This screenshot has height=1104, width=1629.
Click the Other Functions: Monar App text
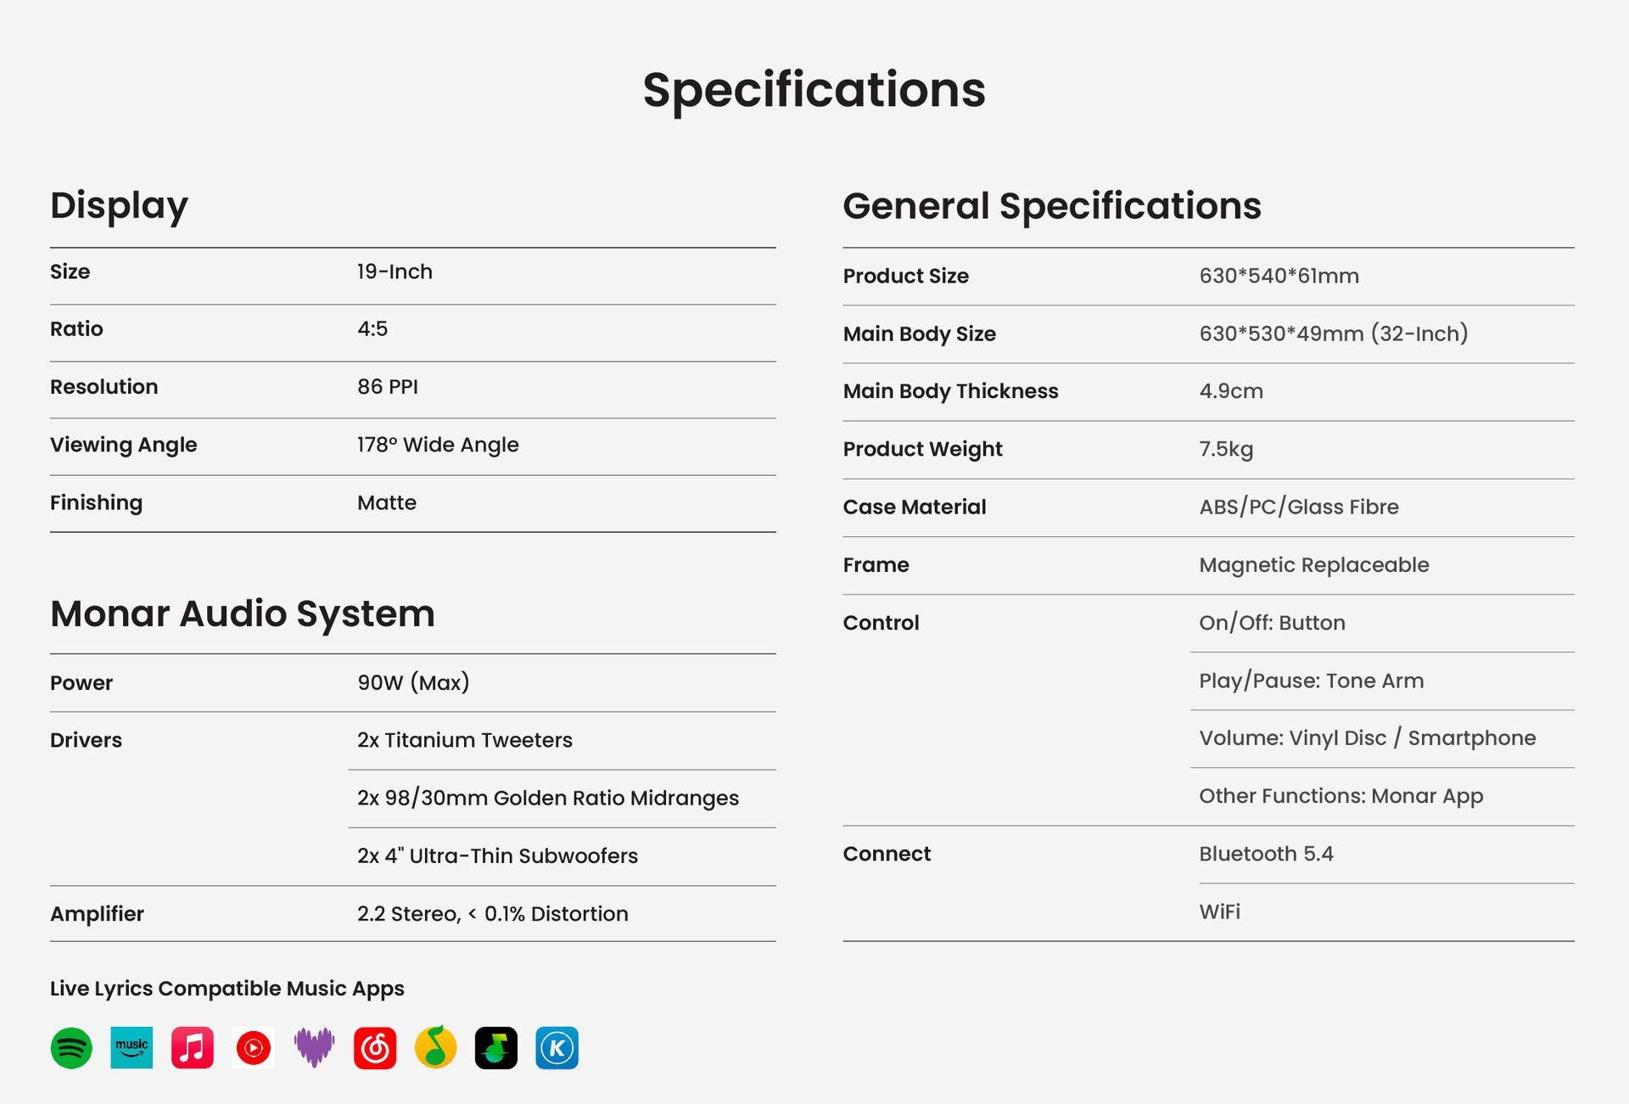pos(1341,796)
